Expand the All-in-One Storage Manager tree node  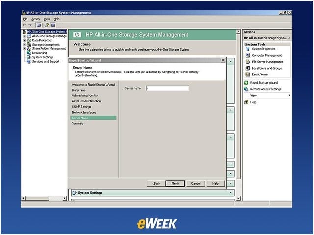point(24,36)
